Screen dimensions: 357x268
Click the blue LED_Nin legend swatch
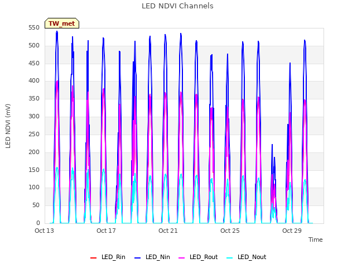coord(138,258)
